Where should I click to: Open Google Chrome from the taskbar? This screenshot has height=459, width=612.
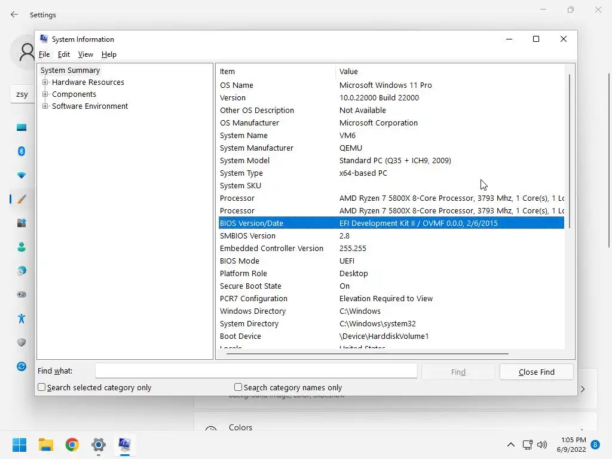[x=72, y=445]
